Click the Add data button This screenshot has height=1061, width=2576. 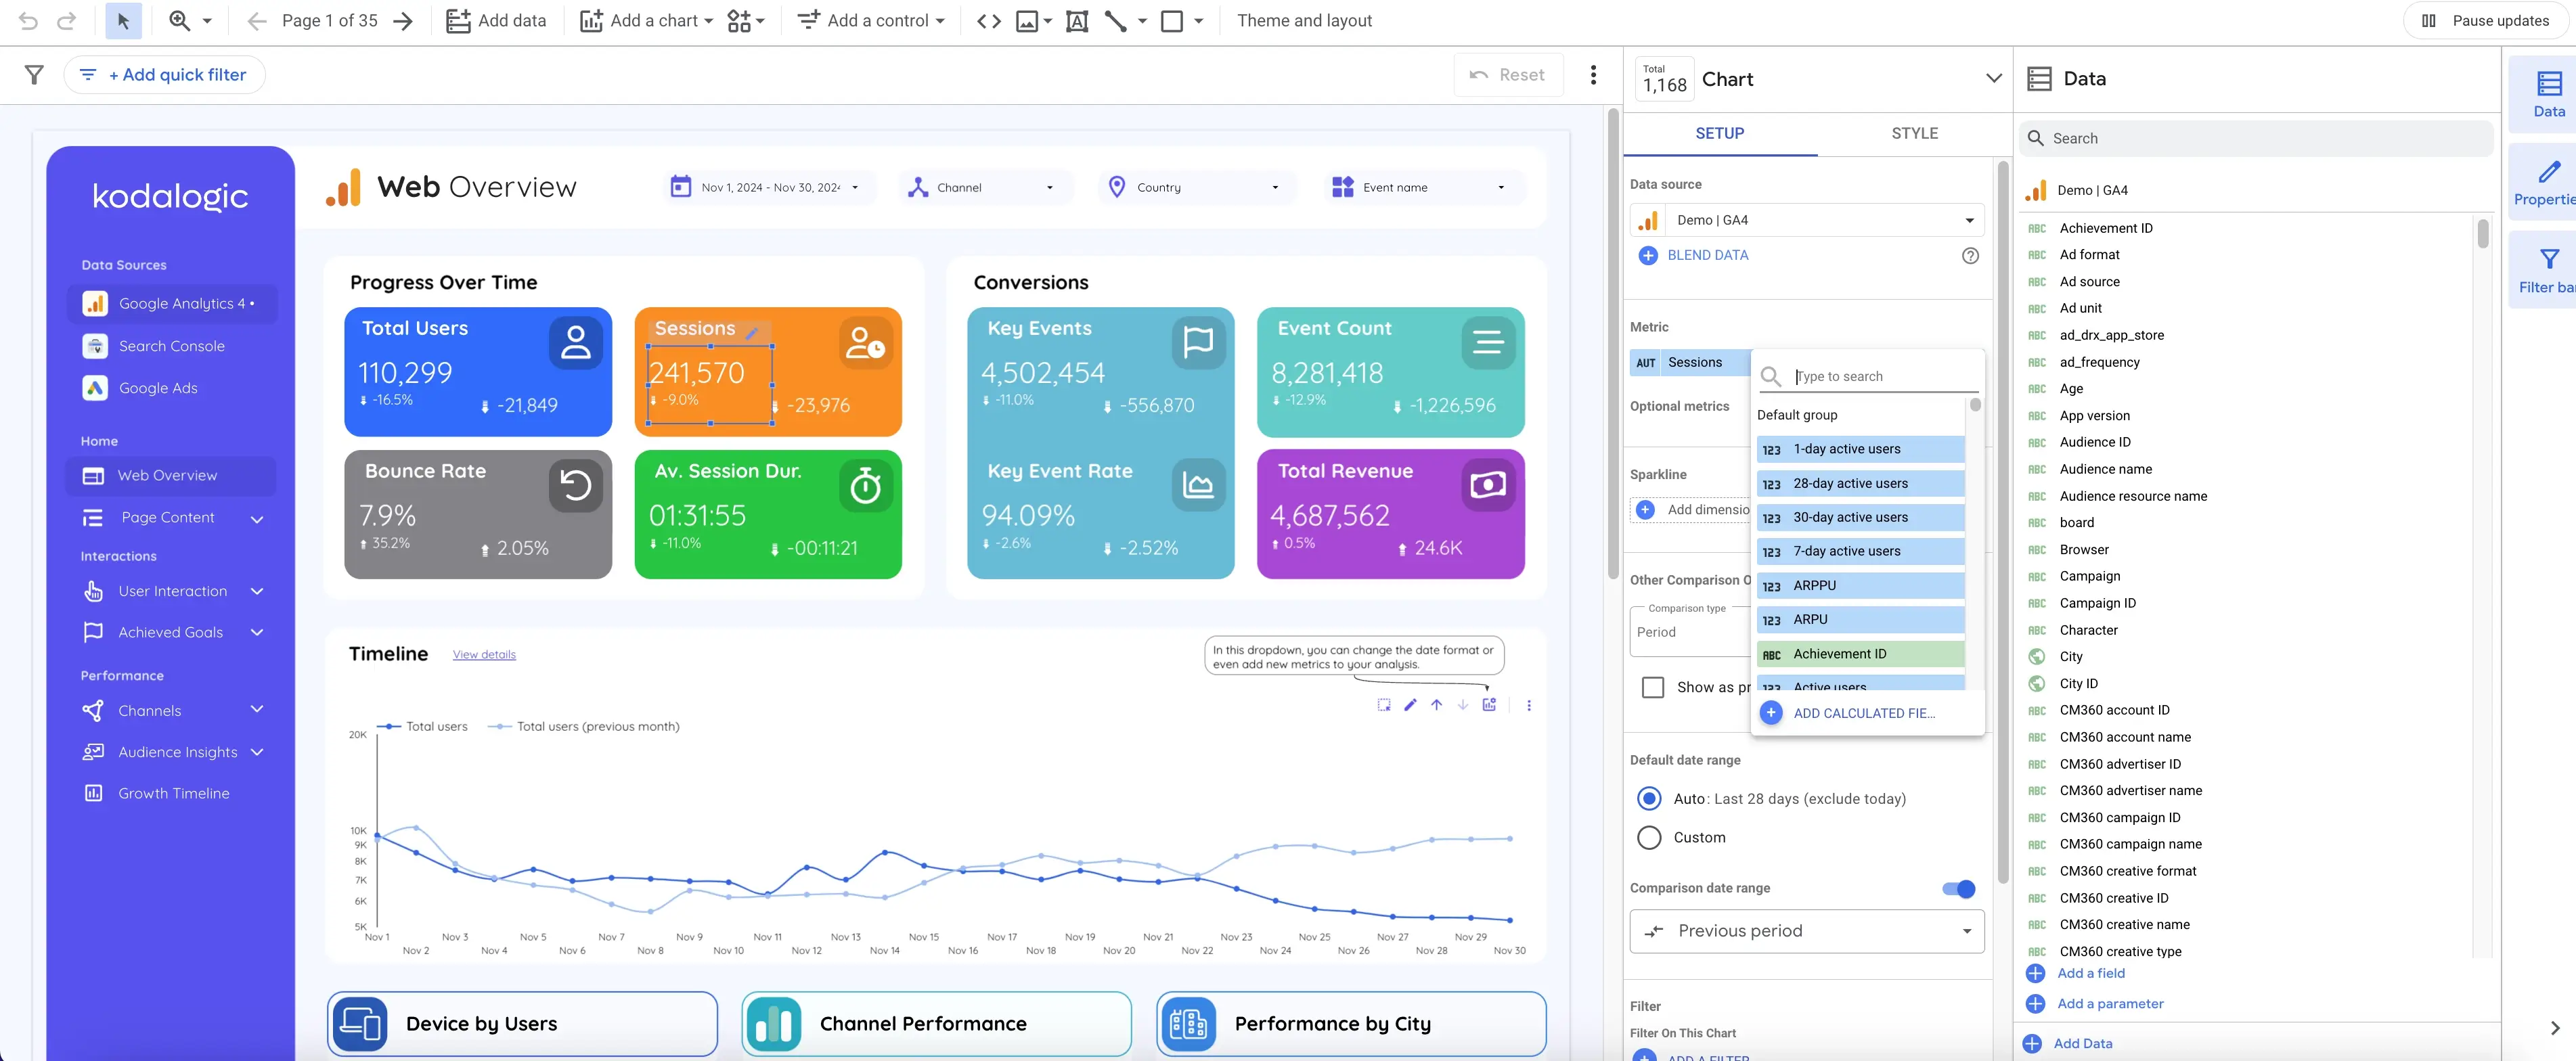tap(497, 21)
